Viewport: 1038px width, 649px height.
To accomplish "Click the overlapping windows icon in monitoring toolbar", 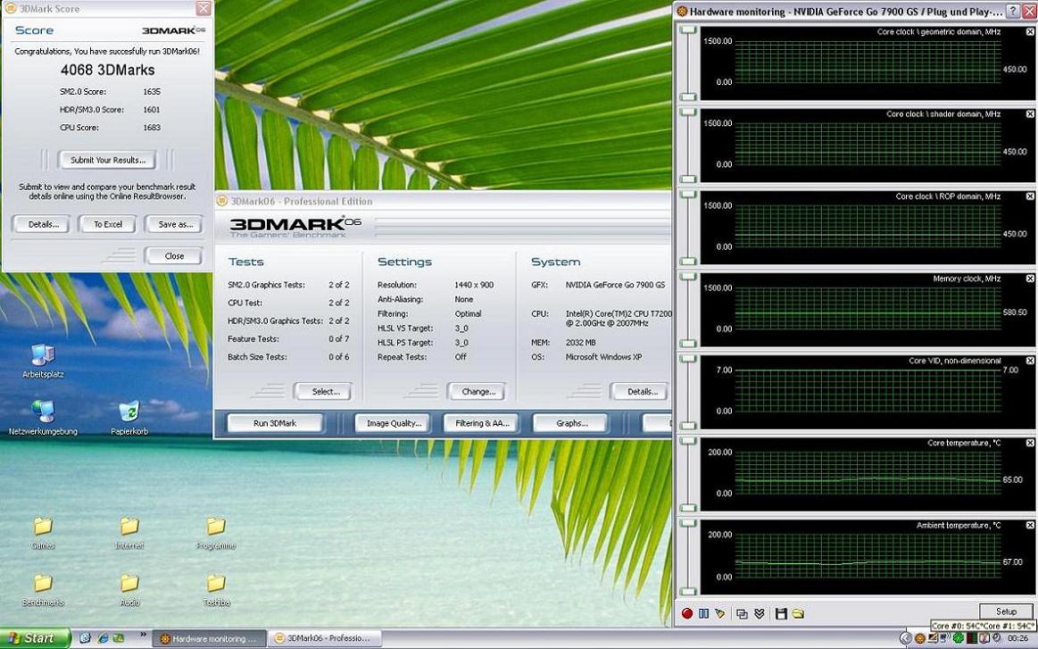I will [x=742, y=613].
